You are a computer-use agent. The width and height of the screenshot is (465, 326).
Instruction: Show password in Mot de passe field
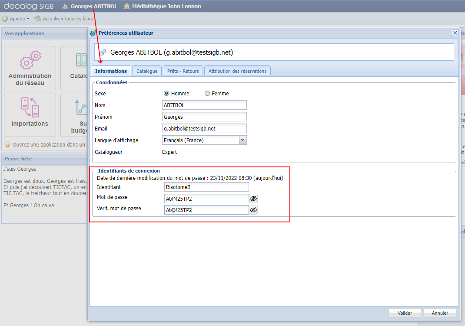[253, 199]
